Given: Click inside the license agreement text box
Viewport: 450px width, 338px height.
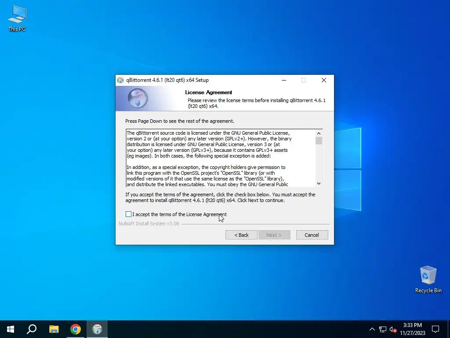Looking at the screenshot, I should pos(221,158).
